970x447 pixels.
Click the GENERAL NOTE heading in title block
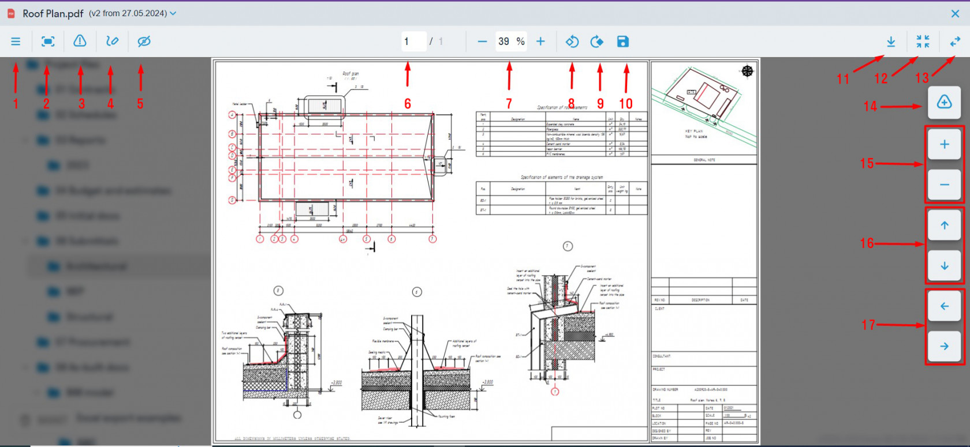tap(704, 160)
